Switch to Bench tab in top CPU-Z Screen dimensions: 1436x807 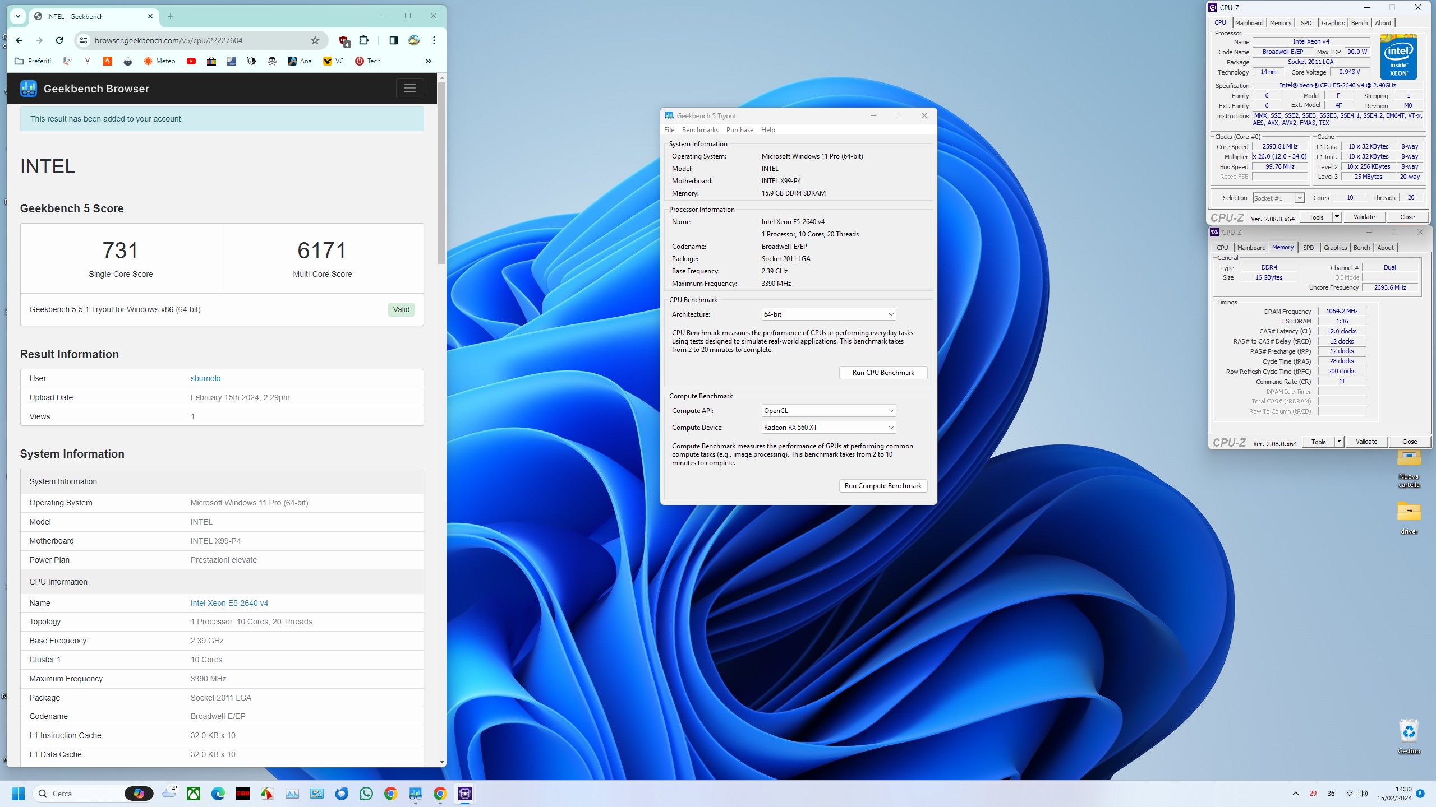click(x=1359, y=23)
